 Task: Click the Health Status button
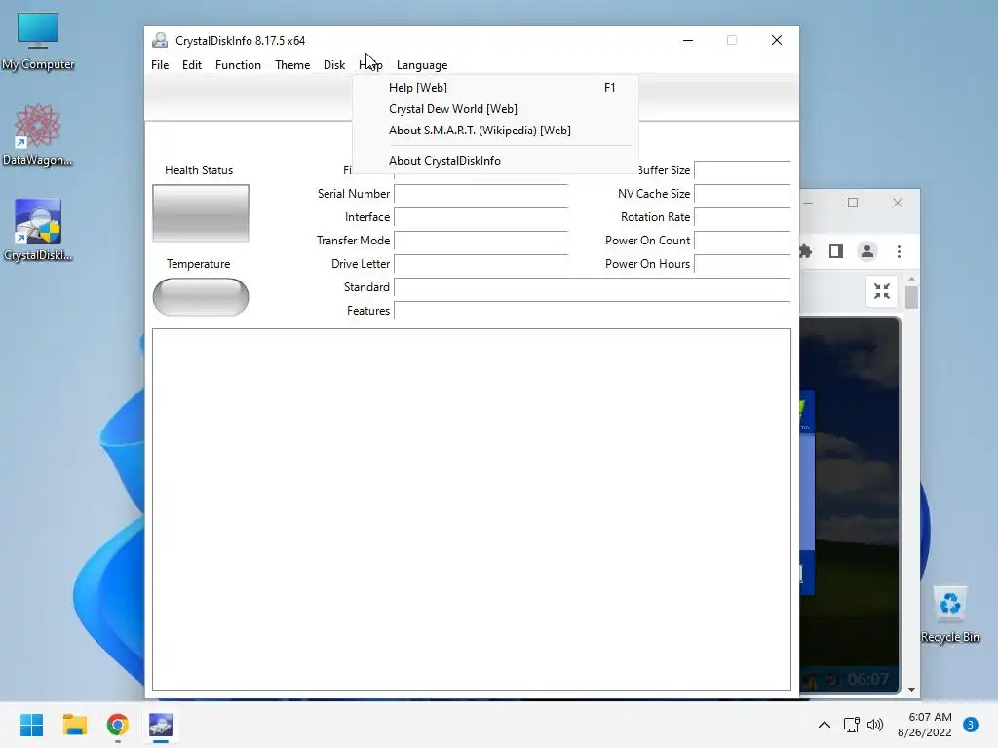point(201,213)
